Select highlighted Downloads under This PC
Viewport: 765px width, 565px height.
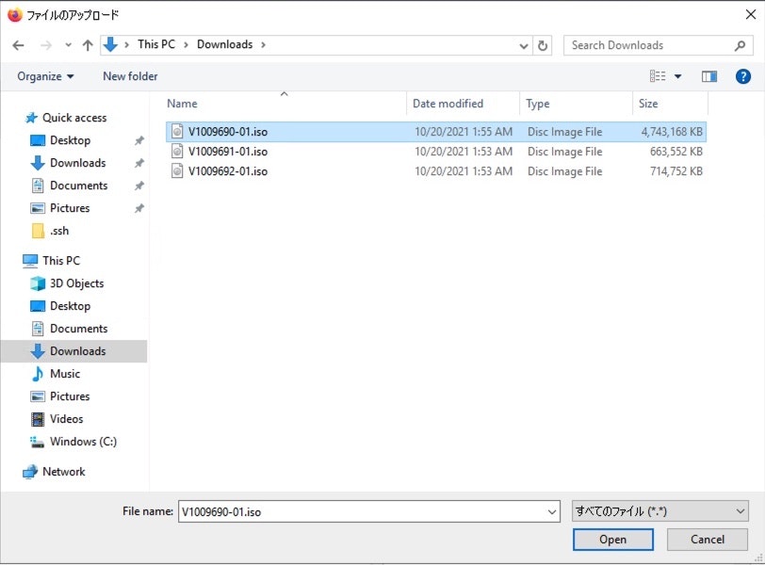click(73, 351)
